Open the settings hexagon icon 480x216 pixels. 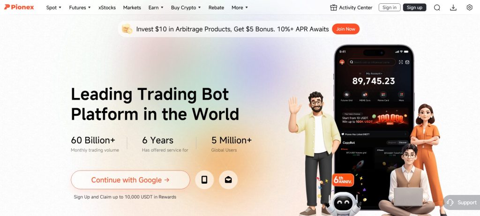pos(469,7)
